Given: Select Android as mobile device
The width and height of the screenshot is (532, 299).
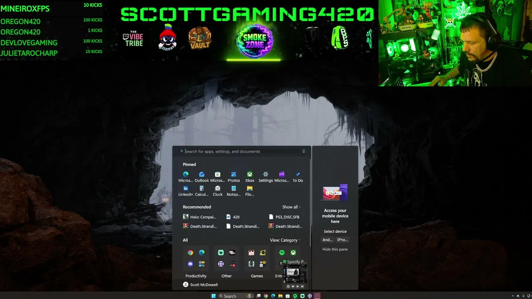Looking at the screenshot, I should click(x=328, y=240).
